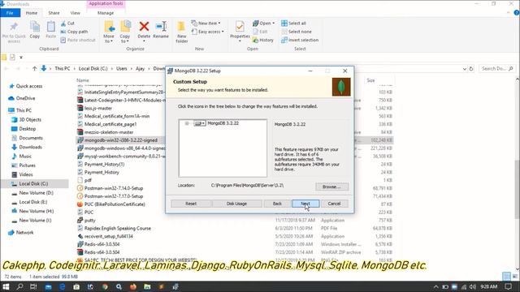Click Users in address path
This screenshot has height=292, width=520.
tap(121, 68)
